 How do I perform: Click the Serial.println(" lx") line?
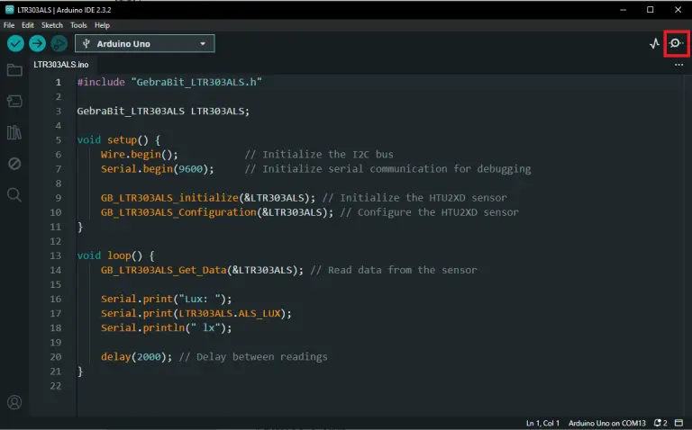(x=166, y=327)
